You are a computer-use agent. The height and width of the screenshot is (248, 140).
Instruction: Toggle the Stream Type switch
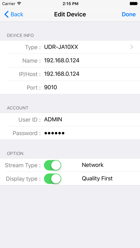click(x=52, y=165)
